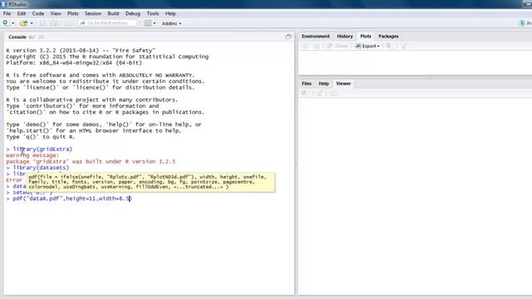Click the 'Warning message:' red text
532x299 pixels.
coord(32,155)
